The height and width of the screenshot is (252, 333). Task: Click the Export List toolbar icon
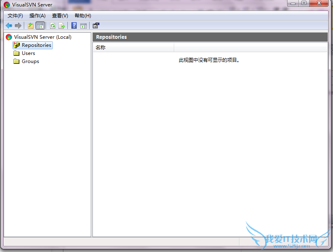(62, 26)
